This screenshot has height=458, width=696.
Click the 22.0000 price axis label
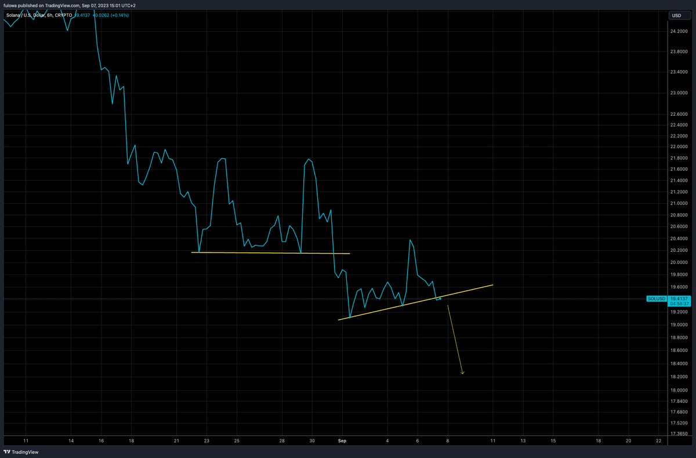679,147
